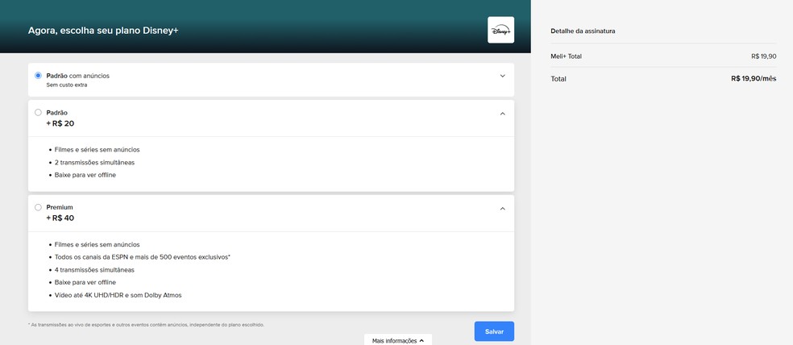Click the 'R$ 19,90/mês' total amount
The image size is (793, 345).
pos(754,78)
